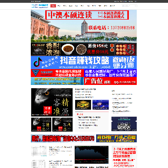Click the 百度万词霸屏推广 banner

[x=111, y=73]
